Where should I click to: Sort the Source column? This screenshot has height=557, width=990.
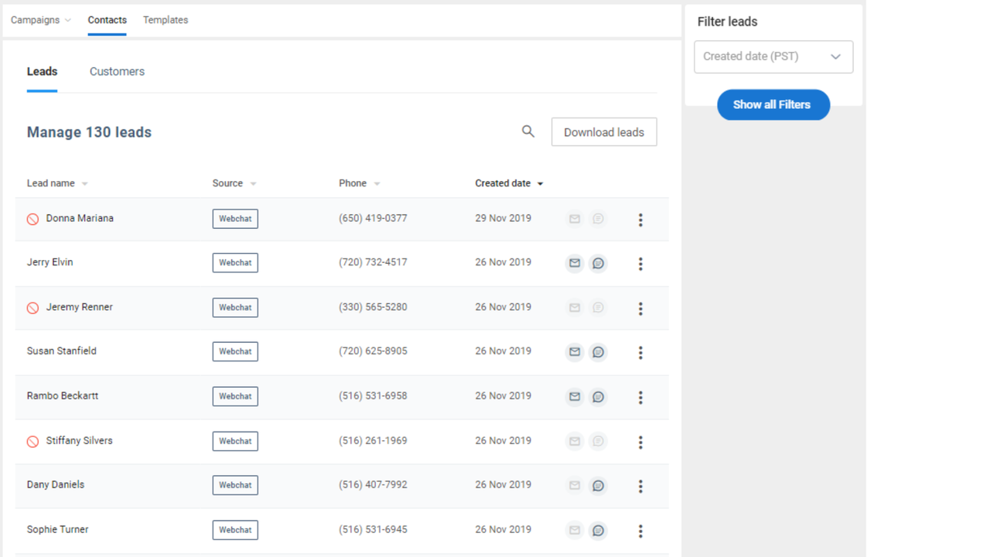click(253, 184)
